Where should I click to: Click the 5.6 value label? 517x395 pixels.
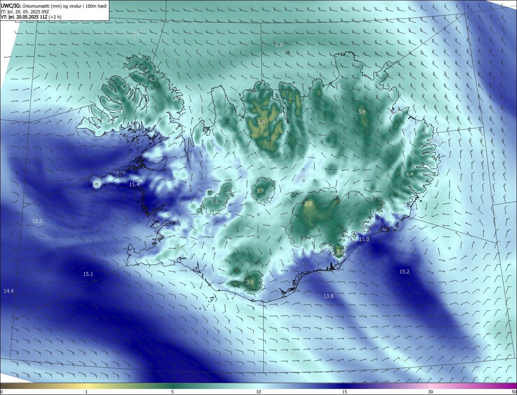click(214, 202)
